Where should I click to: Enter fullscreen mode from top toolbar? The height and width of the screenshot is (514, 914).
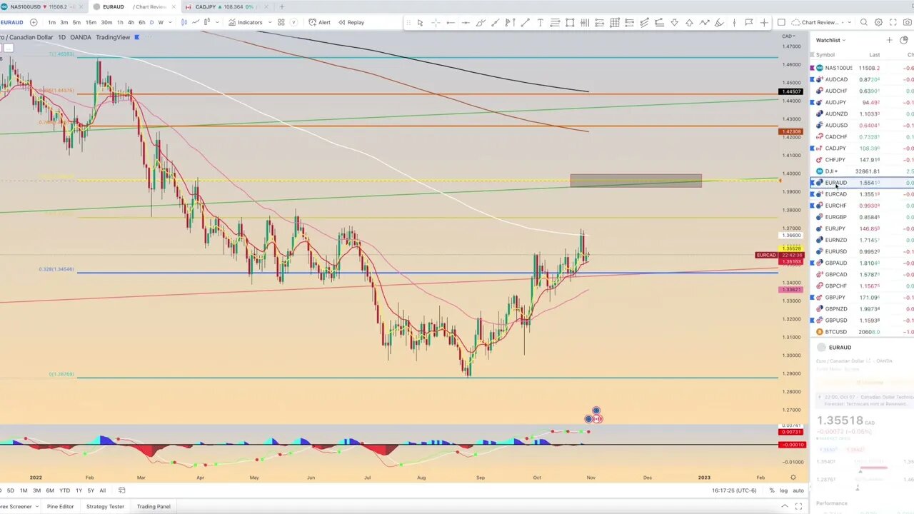tap(893, 22)
